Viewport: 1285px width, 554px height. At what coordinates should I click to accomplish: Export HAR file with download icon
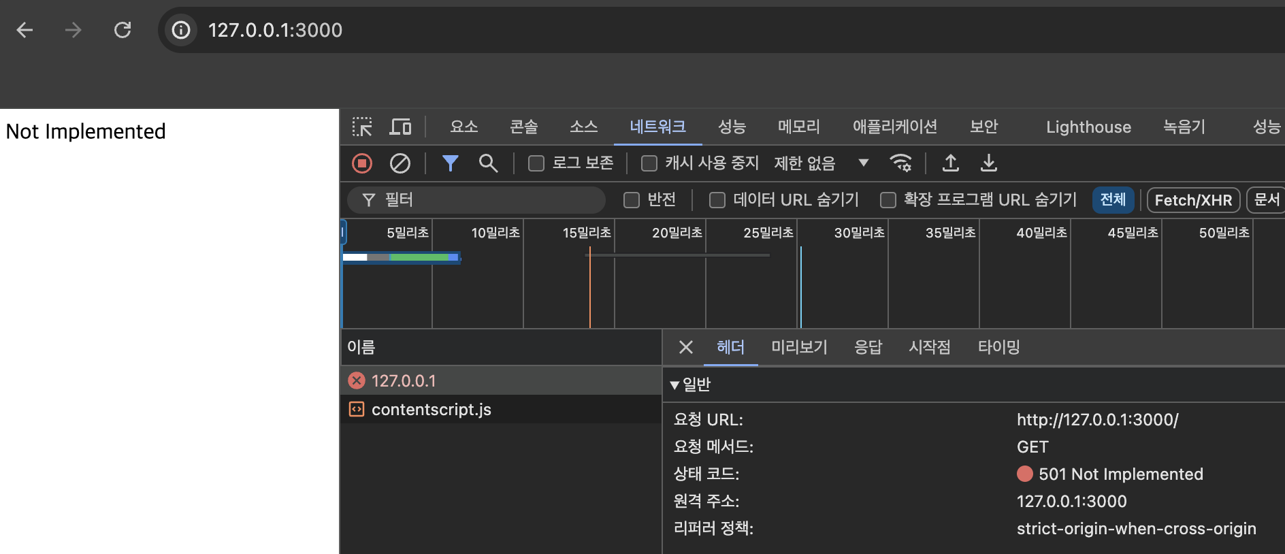[989, 163]
